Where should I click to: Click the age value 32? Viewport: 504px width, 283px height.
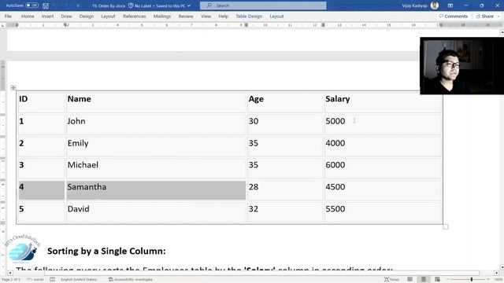click(x=254, y=209)
